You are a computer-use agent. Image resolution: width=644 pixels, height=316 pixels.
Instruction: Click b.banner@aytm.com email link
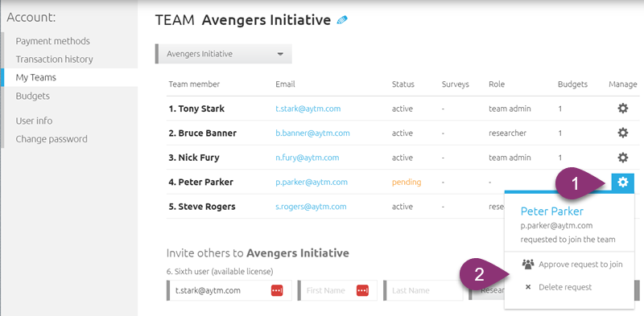(312, 133)
